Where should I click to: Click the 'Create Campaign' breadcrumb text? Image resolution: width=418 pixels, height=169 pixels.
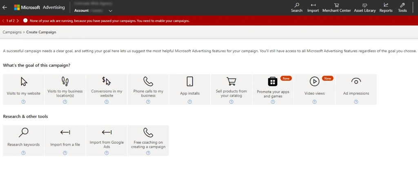(41, 32)
